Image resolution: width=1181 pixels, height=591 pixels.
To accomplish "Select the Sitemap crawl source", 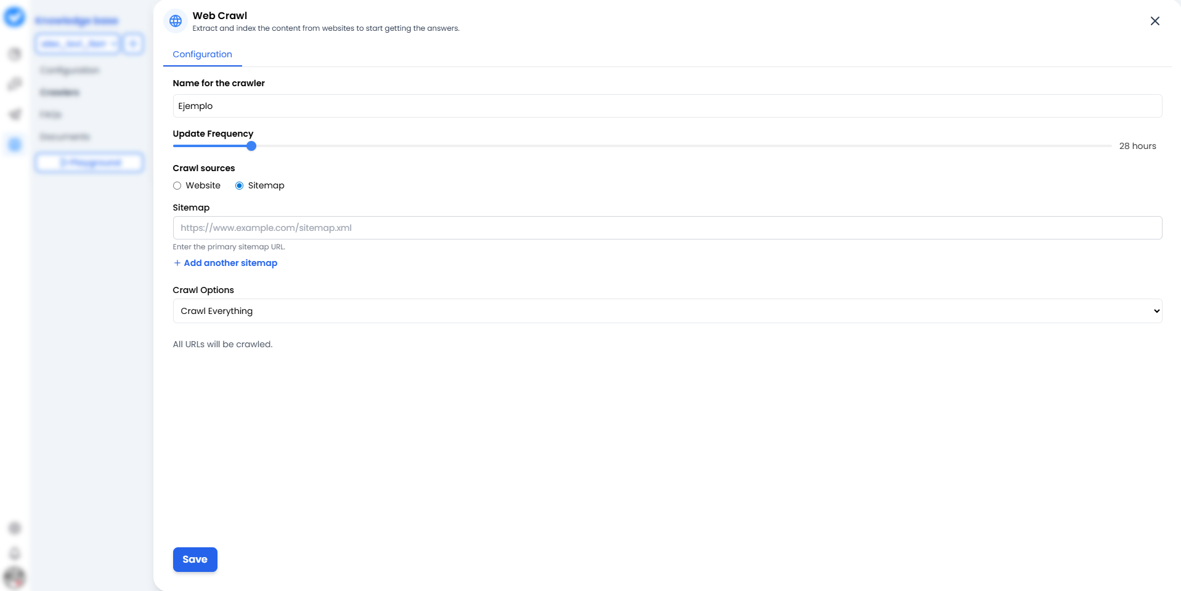I will click(x=239, y=185).
